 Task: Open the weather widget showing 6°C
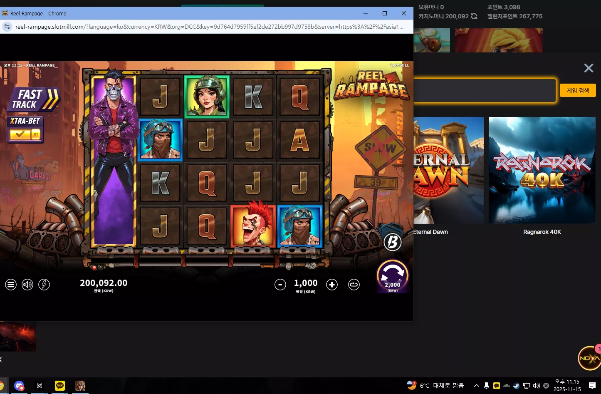[435, 385]
